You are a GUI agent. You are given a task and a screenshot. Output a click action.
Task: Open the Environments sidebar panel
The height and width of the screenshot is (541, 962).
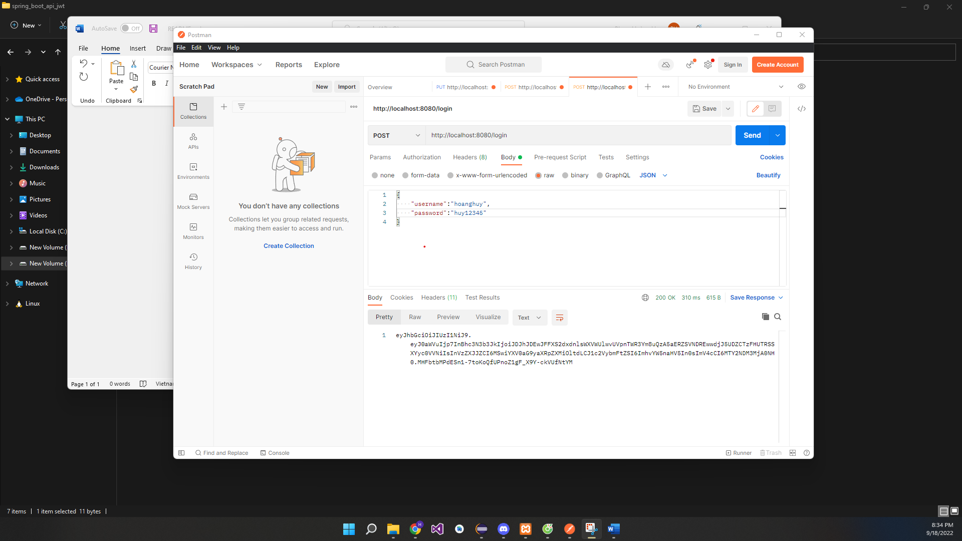(193, 171)
